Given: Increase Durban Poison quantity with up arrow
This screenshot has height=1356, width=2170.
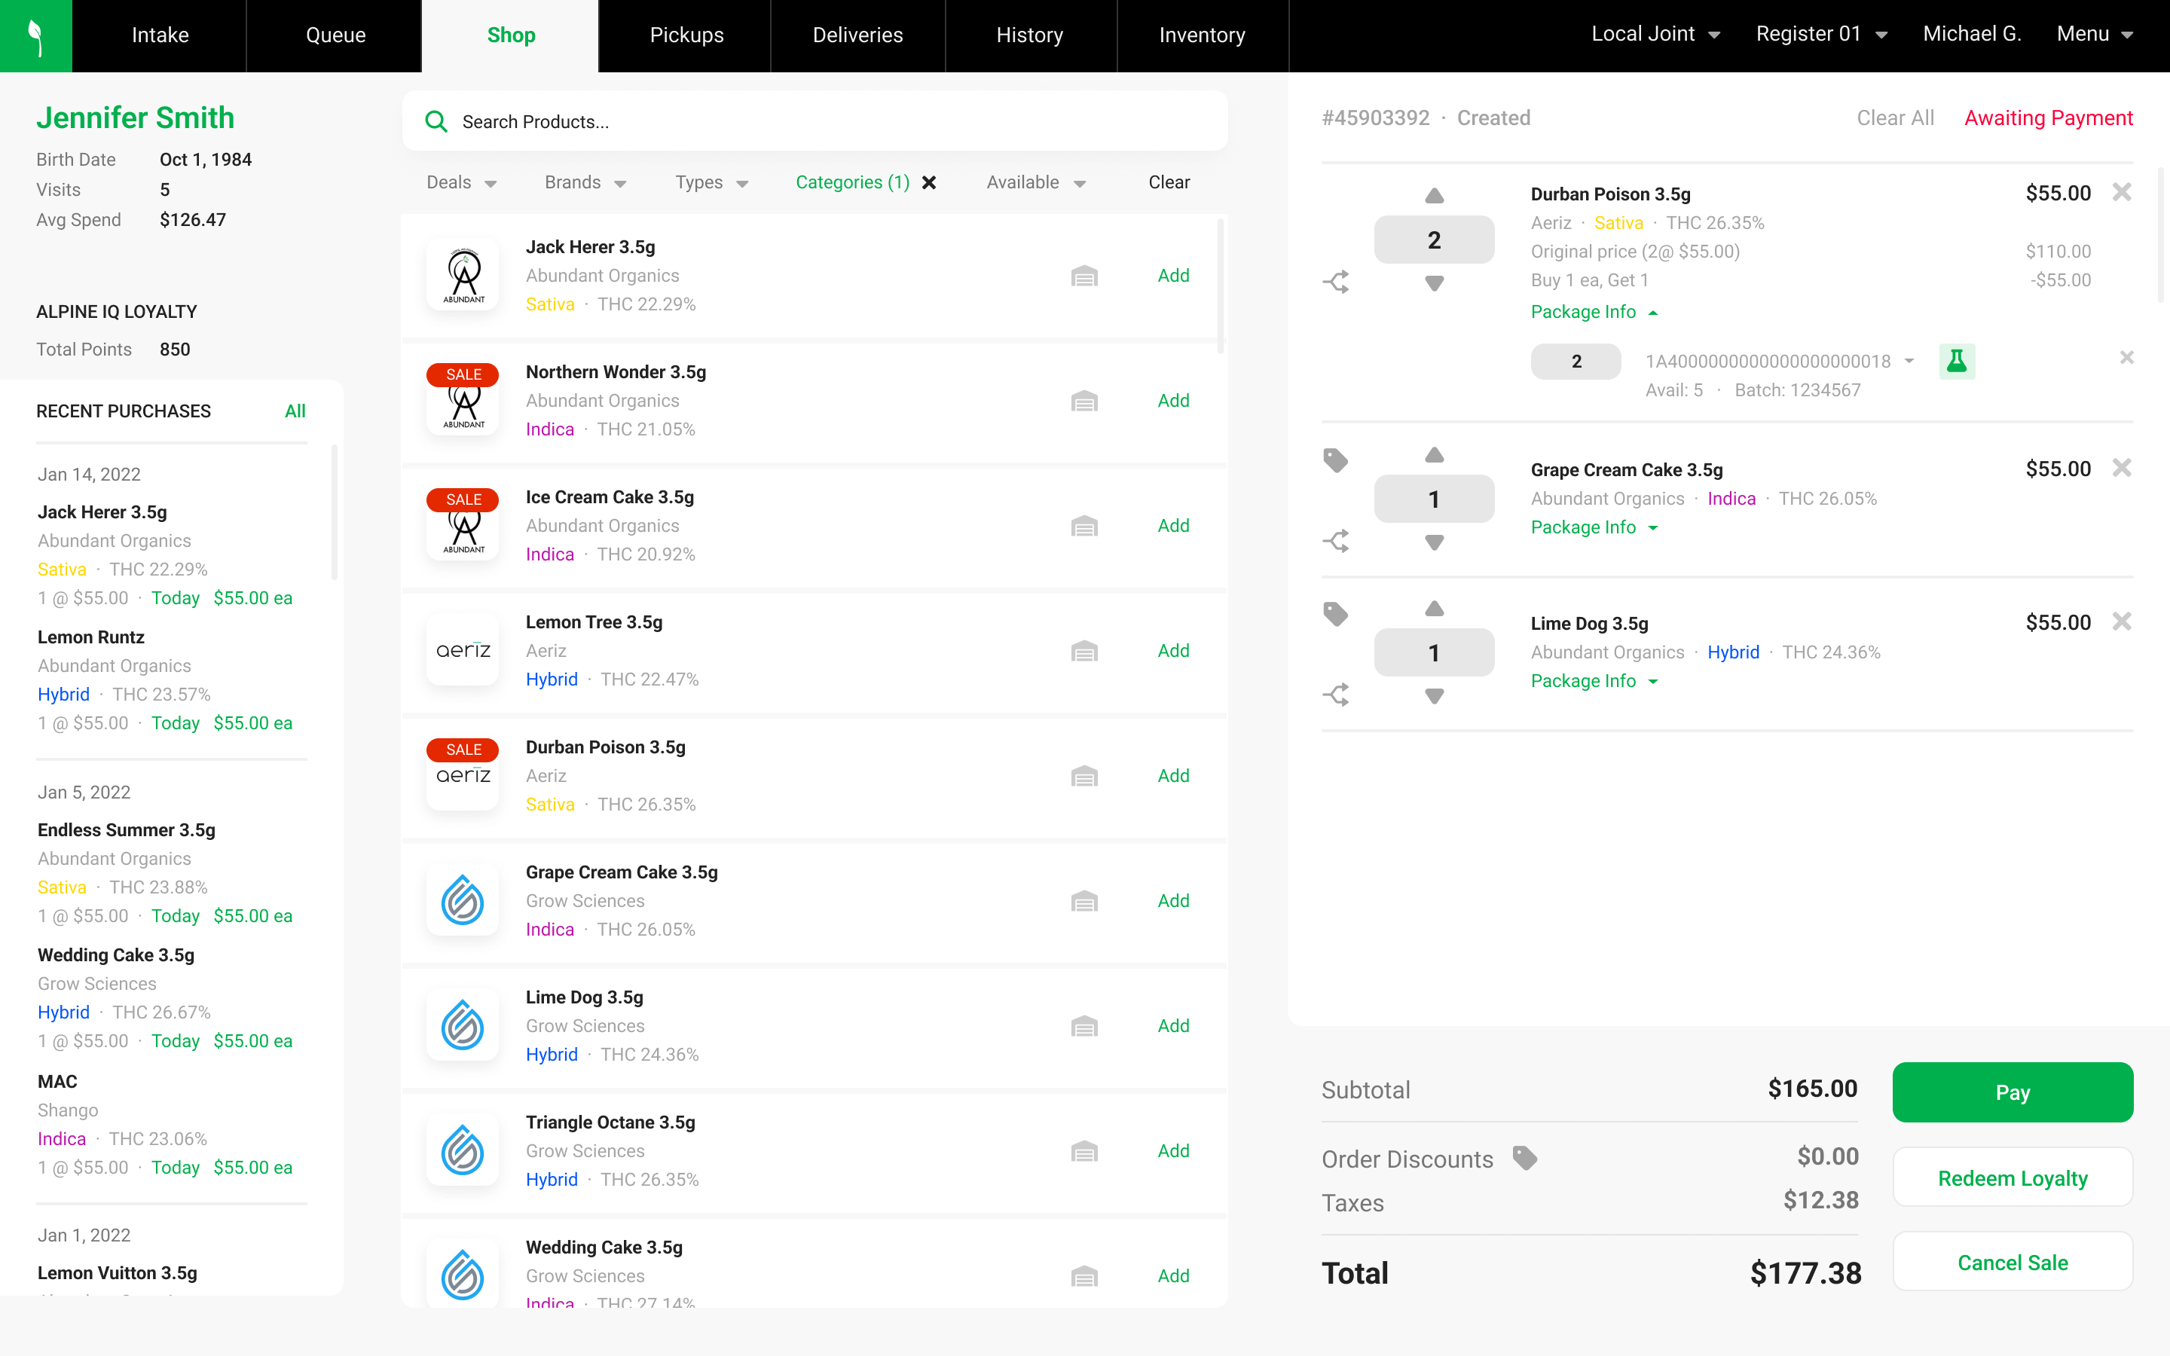Looking at the screenshot, I should click(1434, 196).
